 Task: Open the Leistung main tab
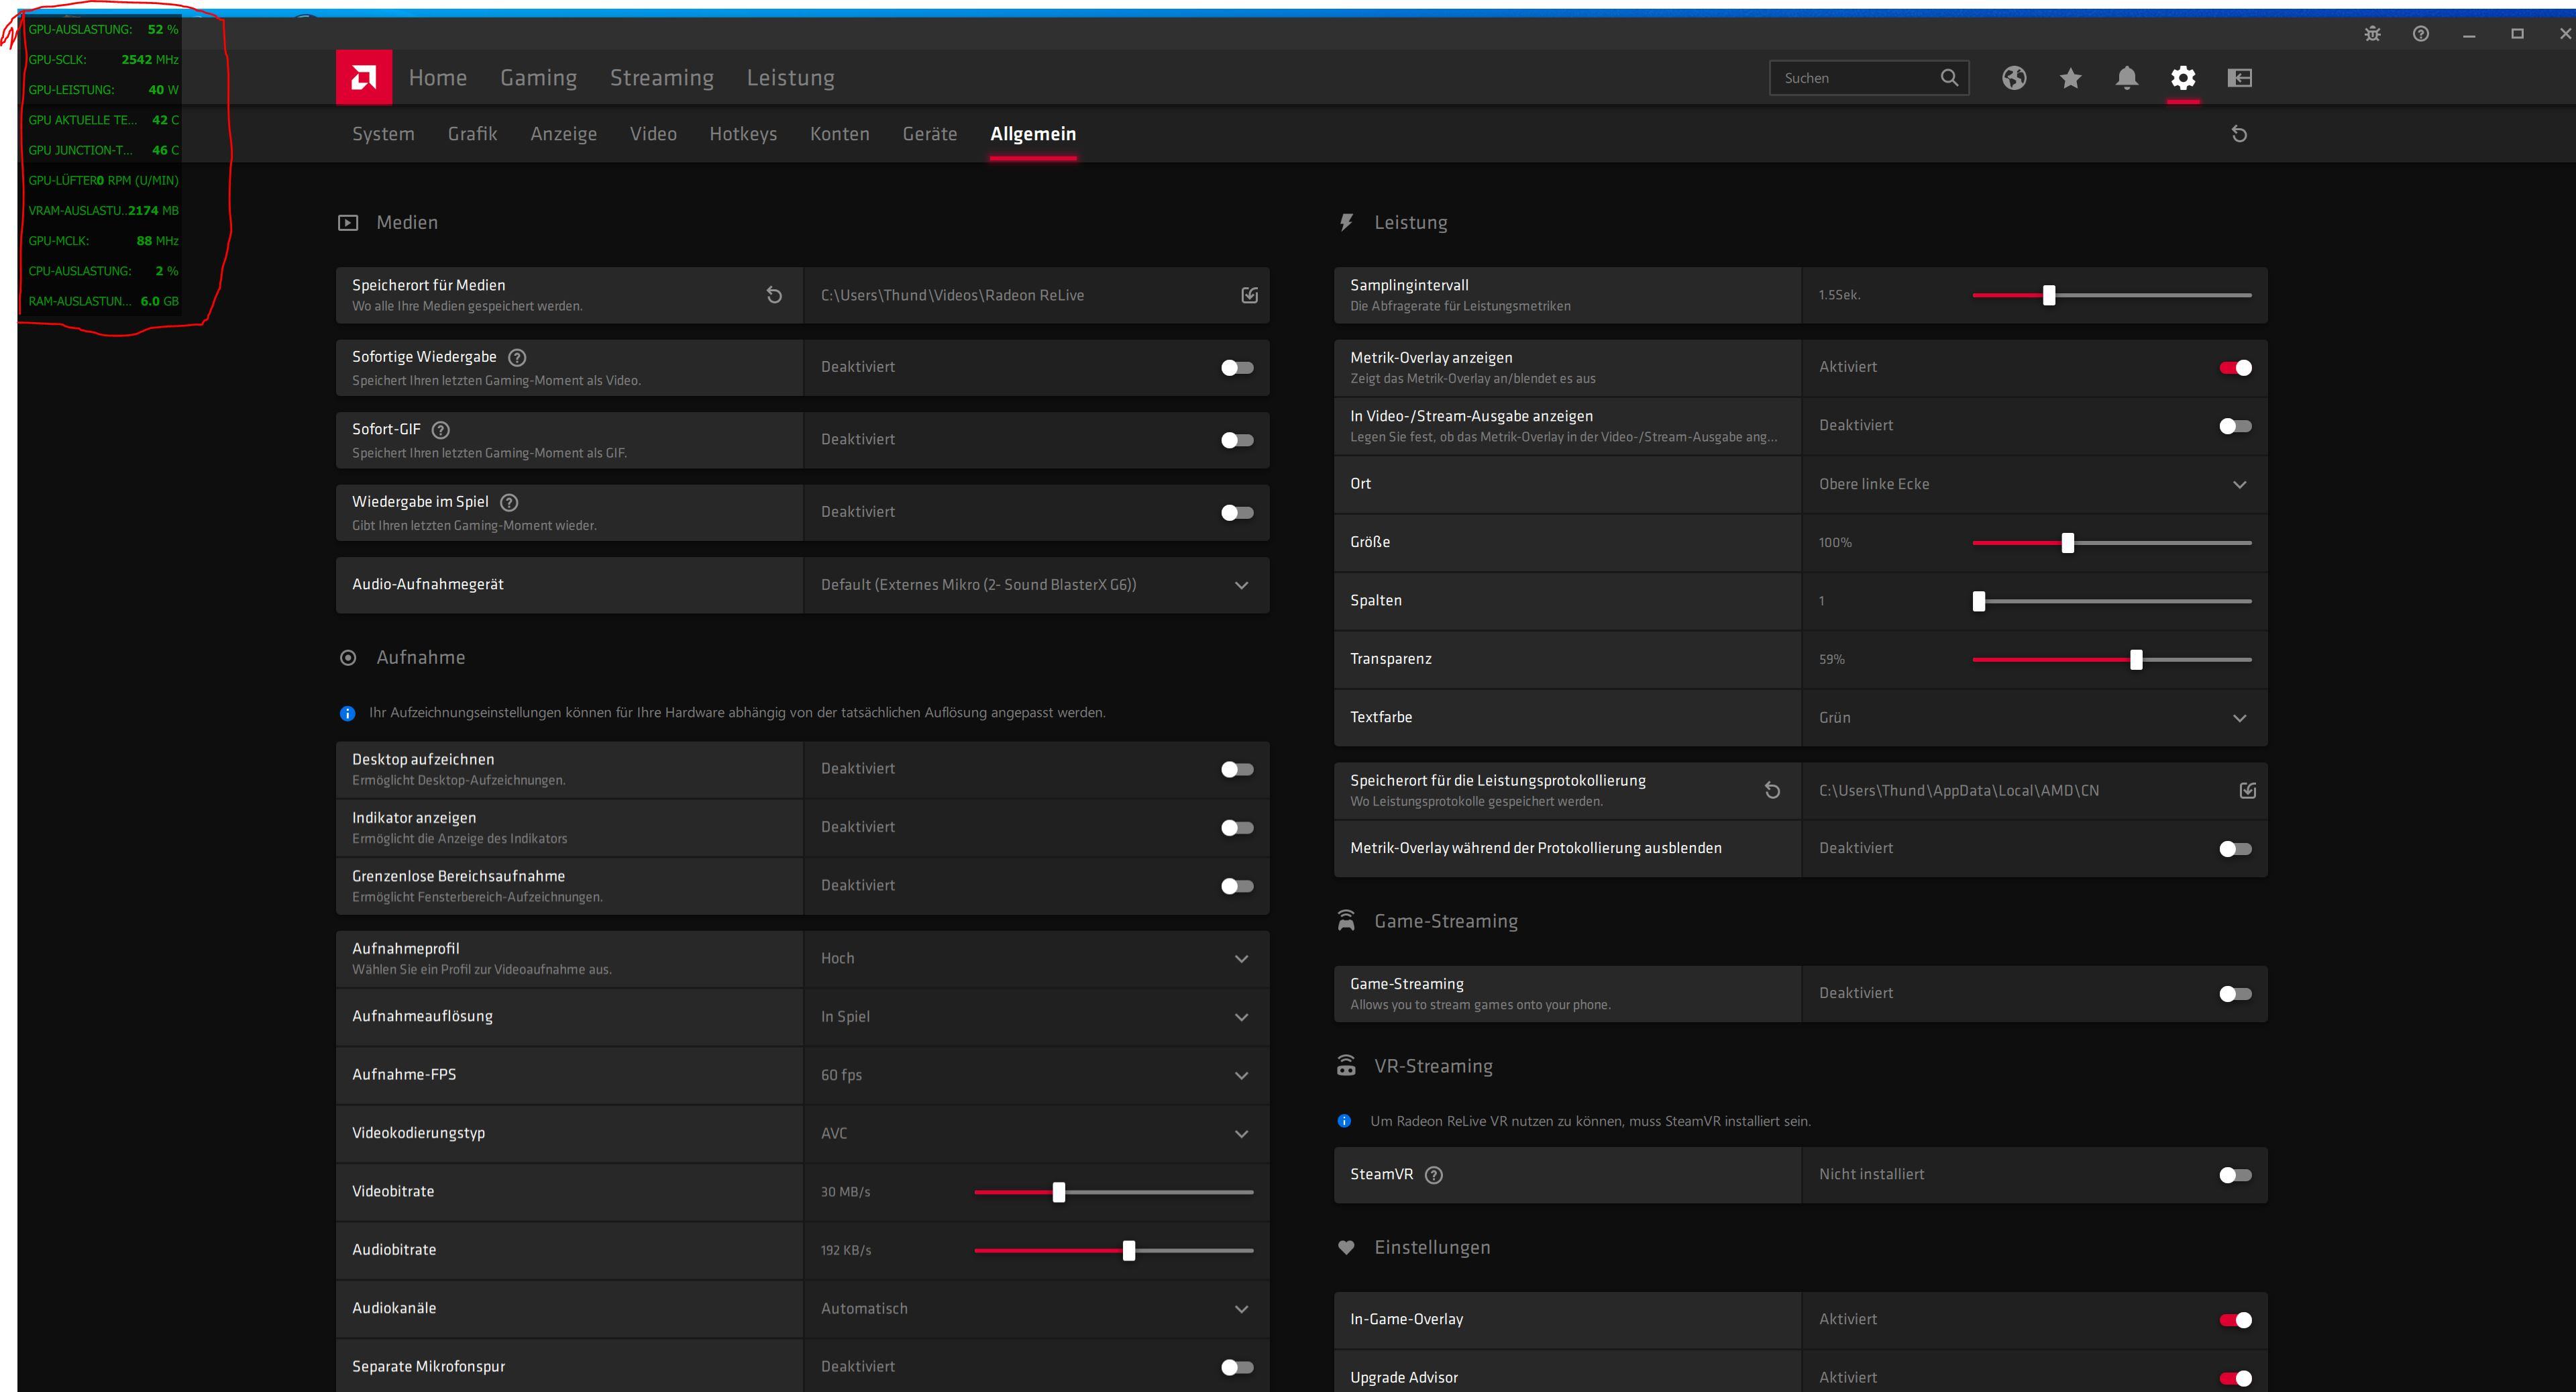790,78
